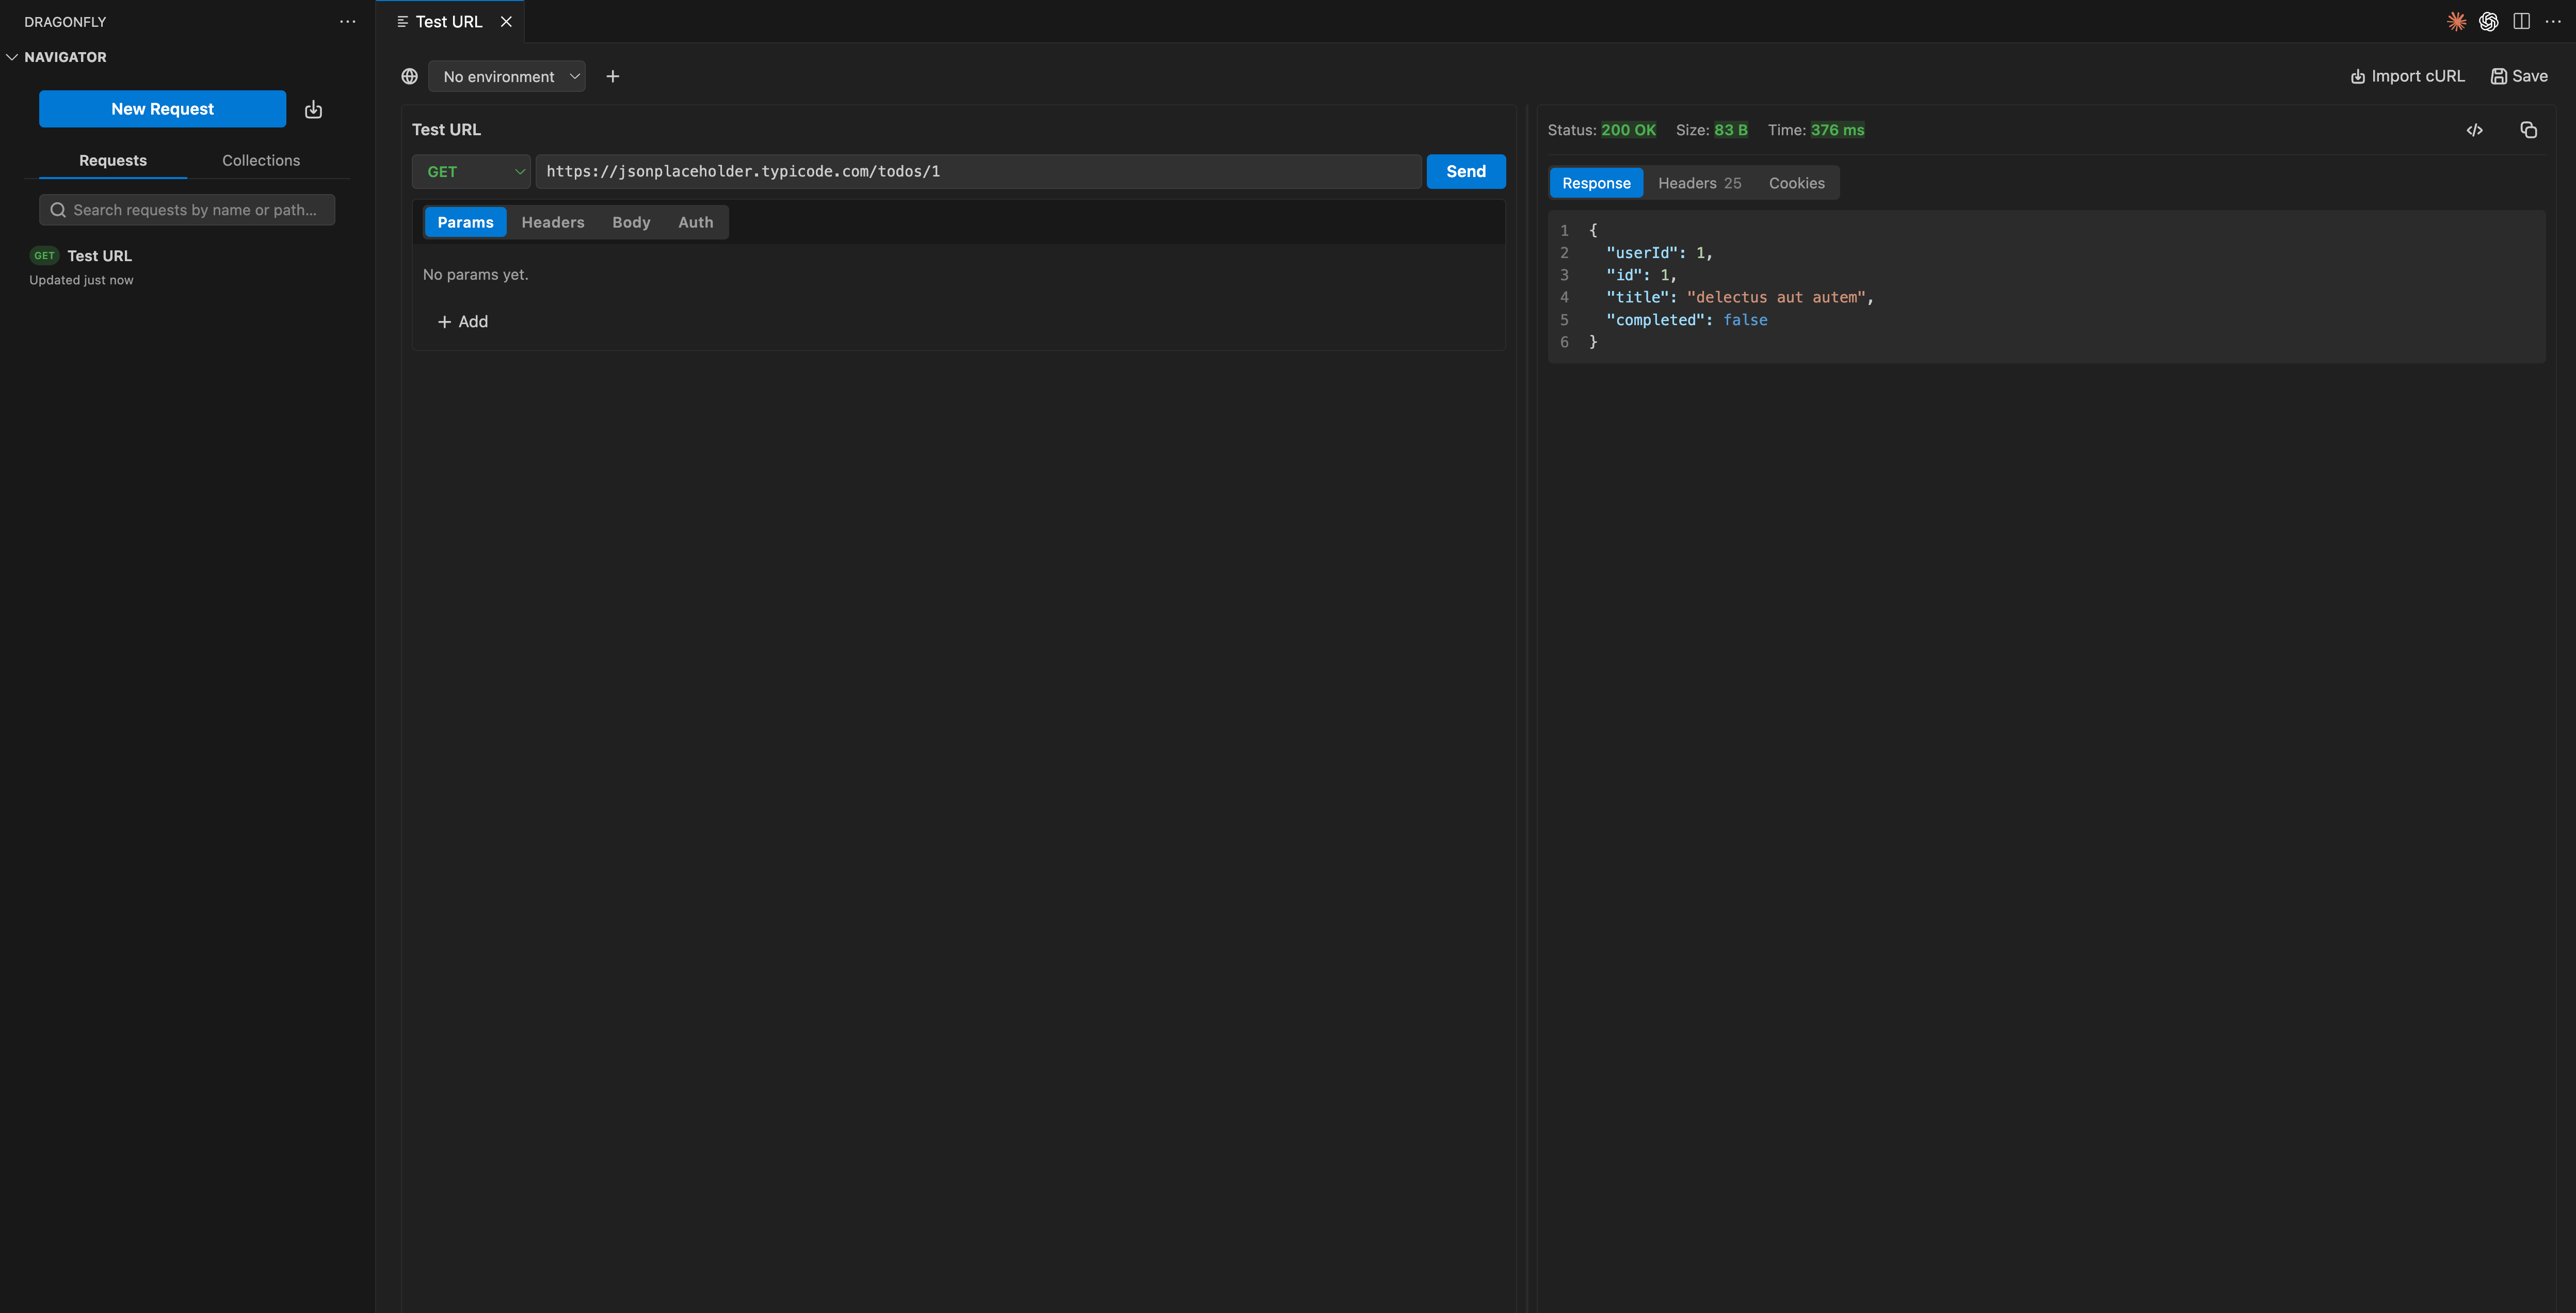
Task: Open the GET method dropdown
Action: tap(471, 171)
